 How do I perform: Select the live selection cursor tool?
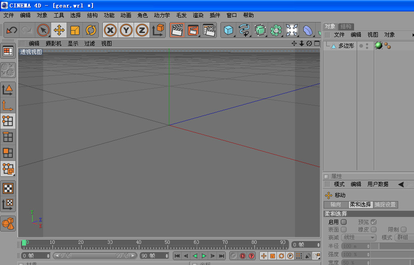point(43,30)
